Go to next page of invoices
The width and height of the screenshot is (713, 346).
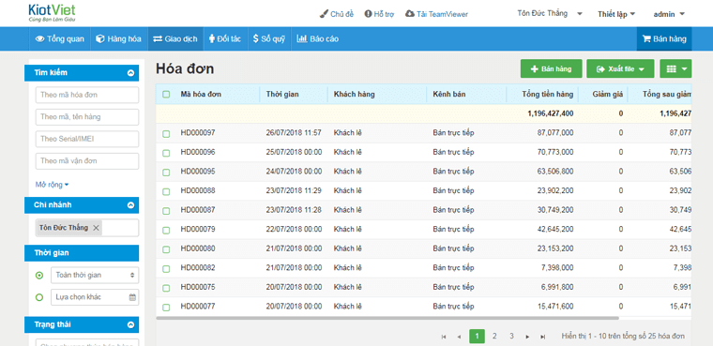click(x=527, y=337)
